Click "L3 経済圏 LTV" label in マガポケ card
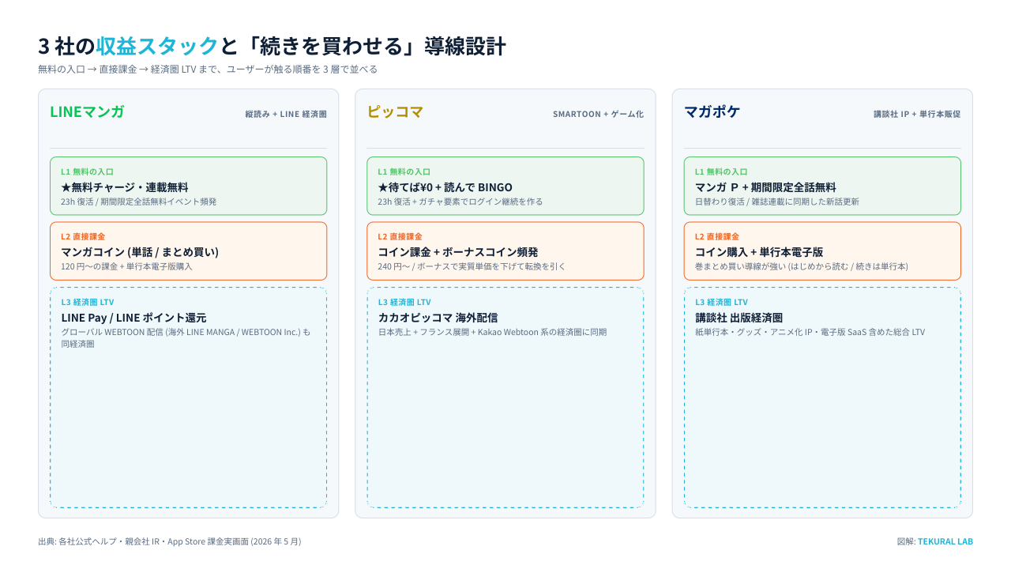Viewport: 1011px width, 569px height. [721, 302]
